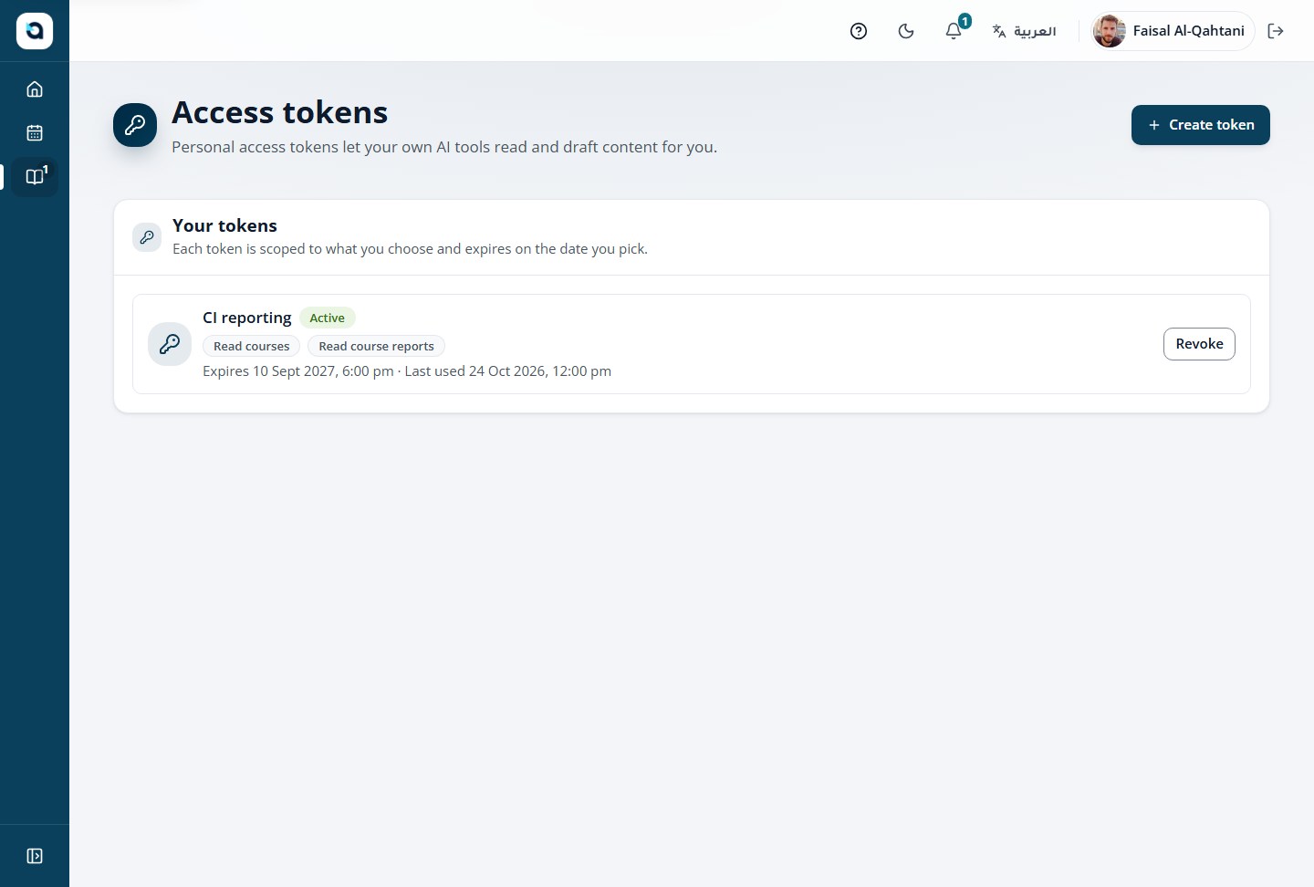Screen dimensions: 1314x887
Task: Click the CI reporting token key icon
Action: (170, 344)
